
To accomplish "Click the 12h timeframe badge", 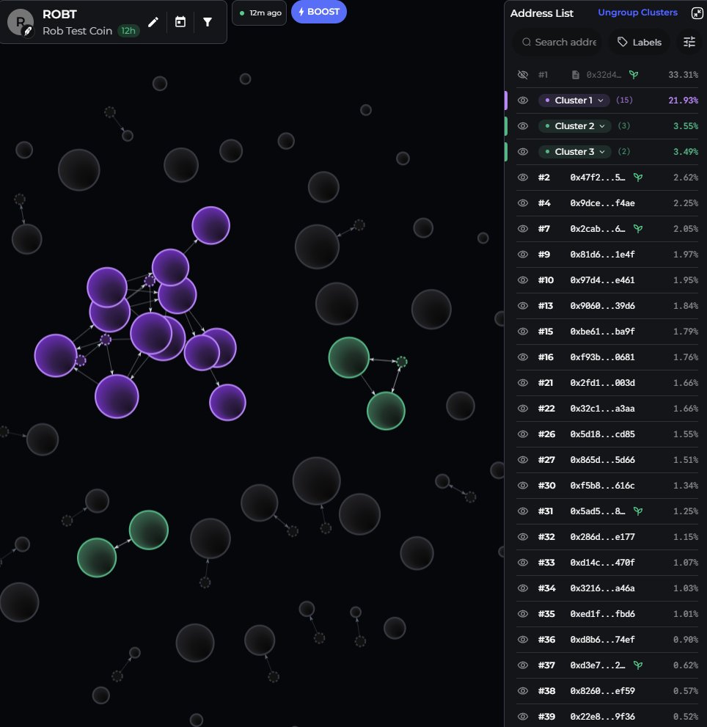I will click(x=128, y=31).
